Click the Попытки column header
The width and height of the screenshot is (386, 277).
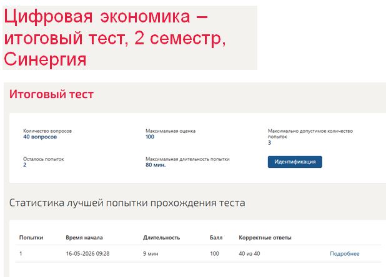31,238
